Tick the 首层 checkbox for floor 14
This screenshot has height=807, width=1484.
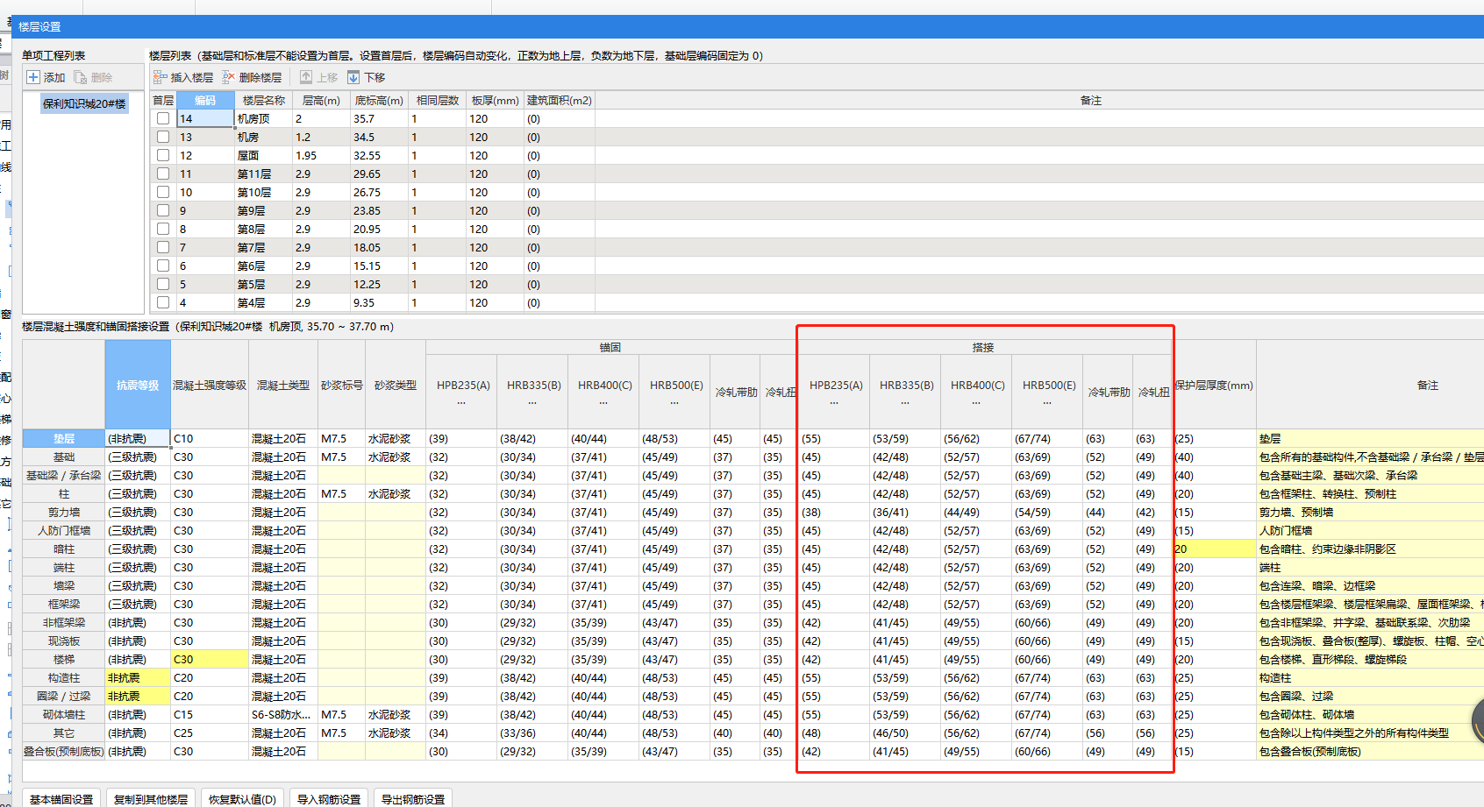(163, 118)
